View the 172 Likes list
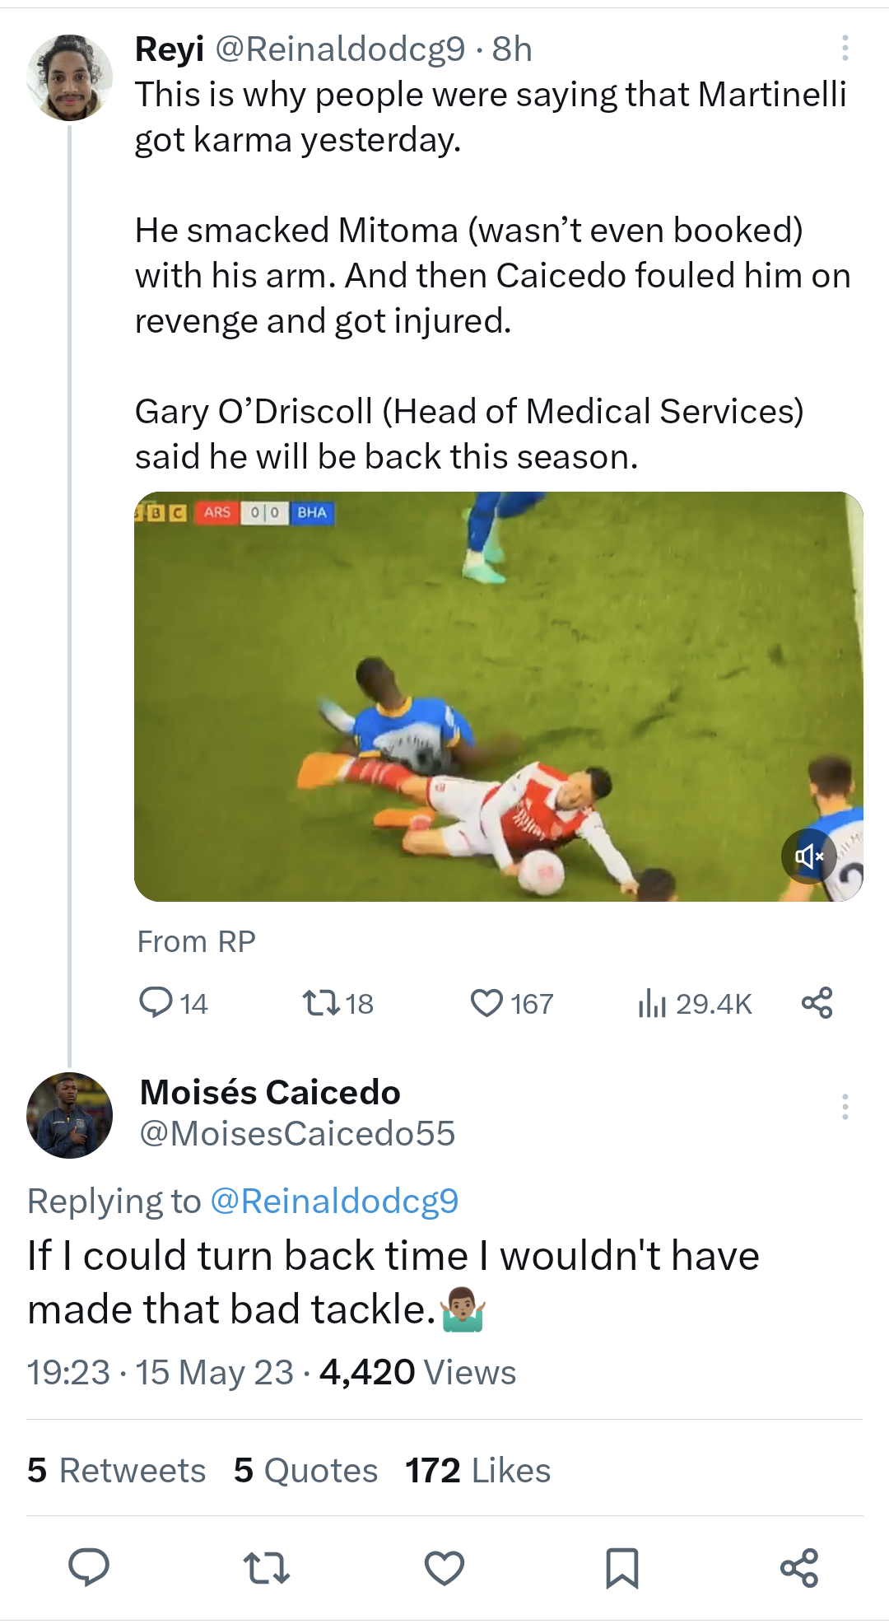Viewport: 889px width, 1624px height. [477, 1470]
